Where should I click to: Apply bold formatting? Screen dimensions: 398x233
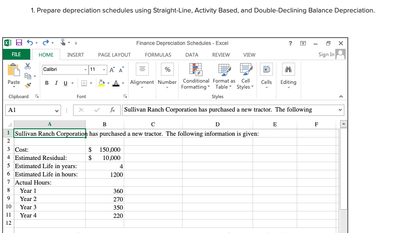coord(47,83)
